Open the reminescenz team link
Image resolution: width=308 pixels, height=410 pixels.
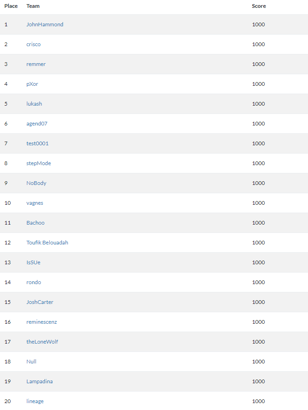pyautogui.click(x=41, y=322)
